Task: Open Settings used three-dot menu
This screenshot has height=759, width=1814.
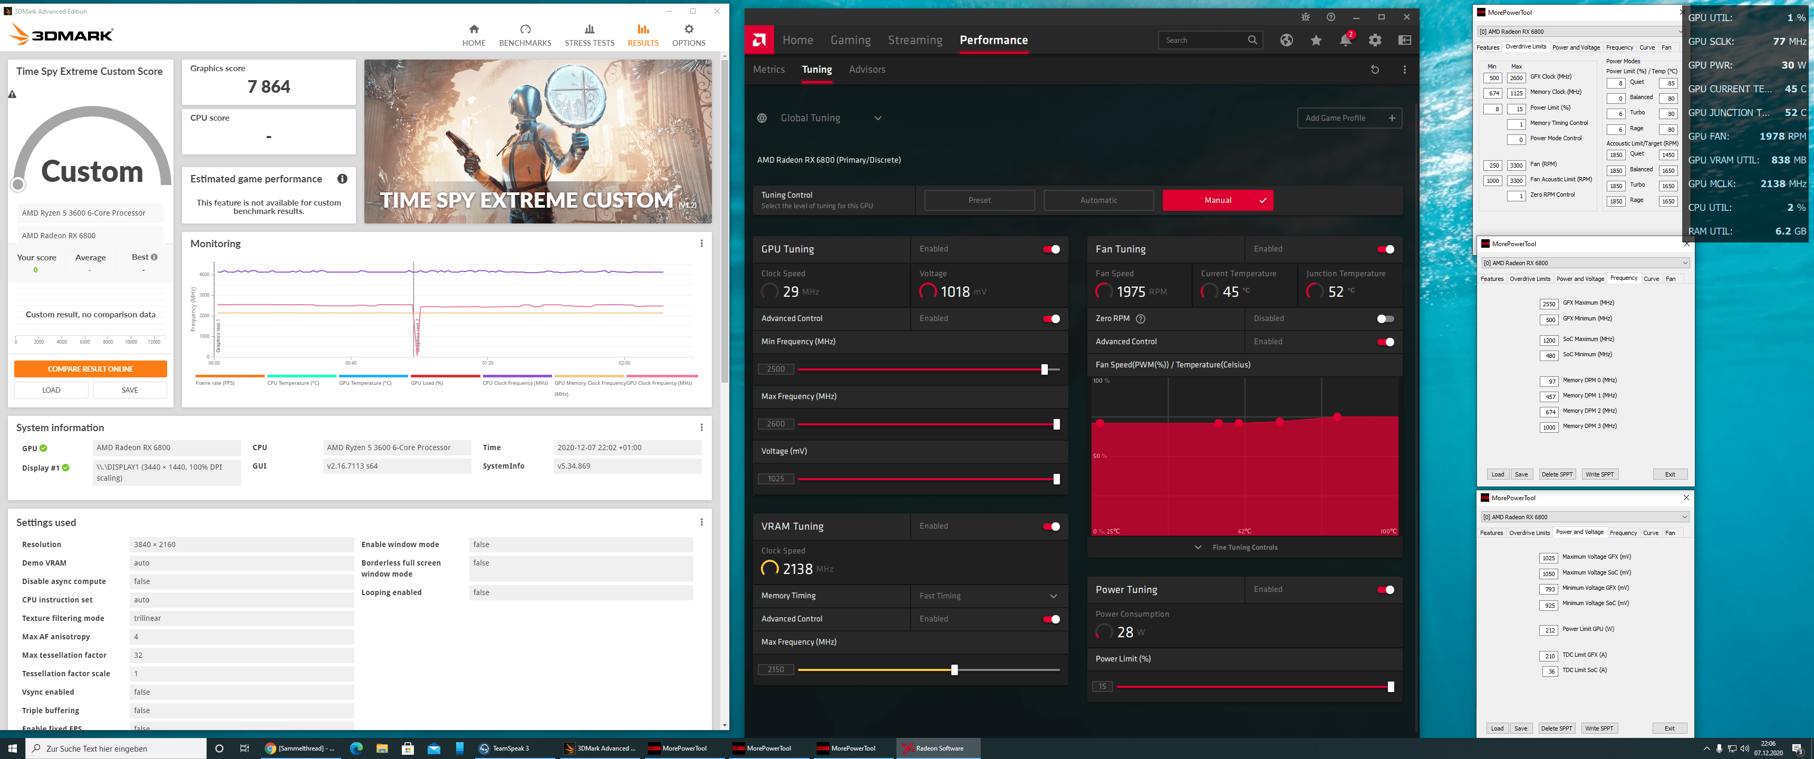Action: pyautogui.click(x=701, y=522)
